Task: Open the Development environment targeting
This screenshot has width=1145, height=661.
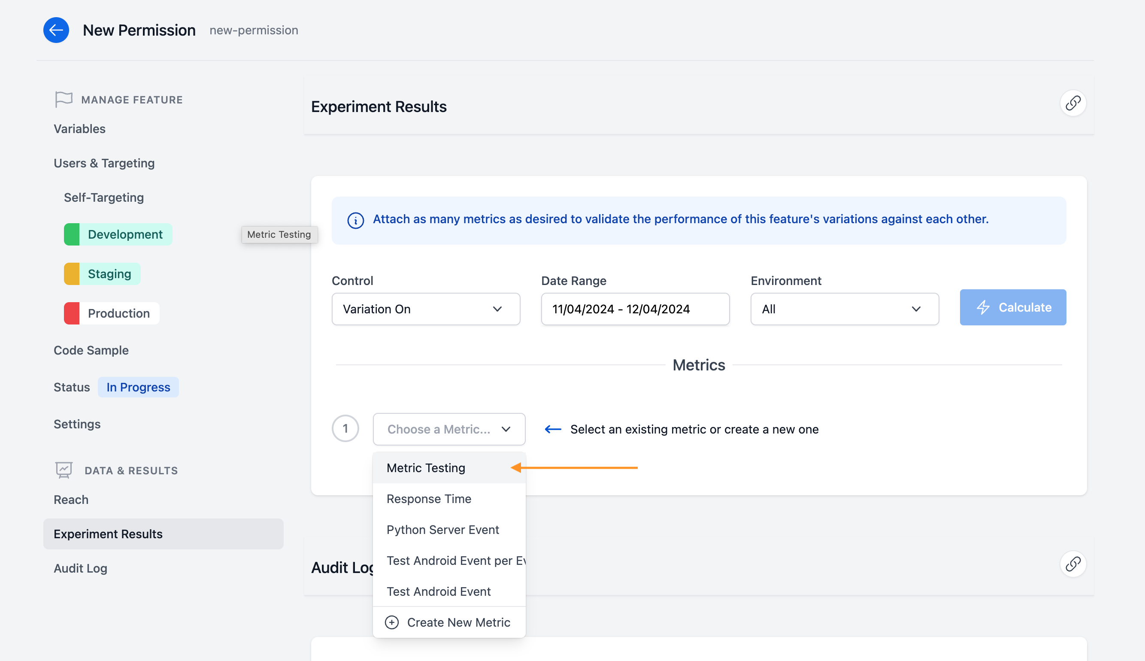Action: click(125, 234)
